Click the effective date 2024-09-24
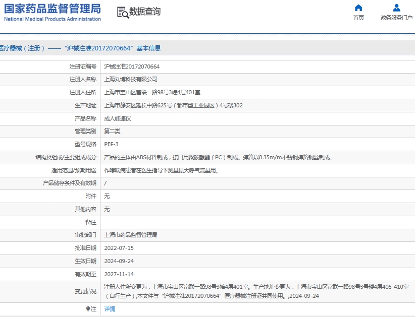 tap(119, 261)
